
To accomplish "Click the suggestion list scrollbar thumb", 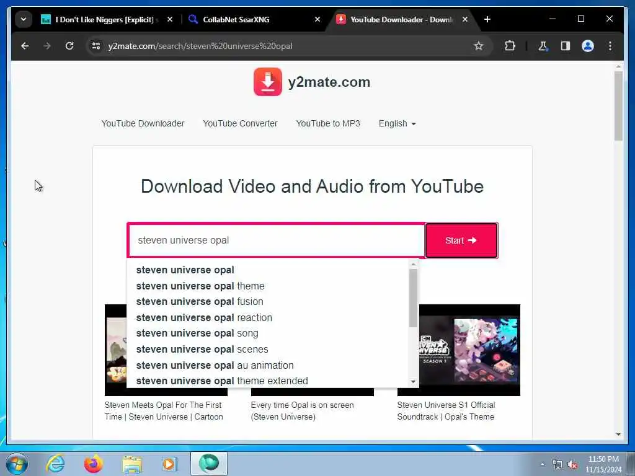I will 414,298.
